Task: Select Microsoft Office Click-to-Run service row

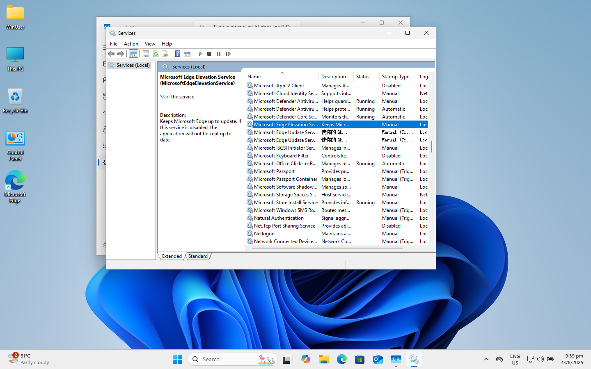Action: pos(337,164)
